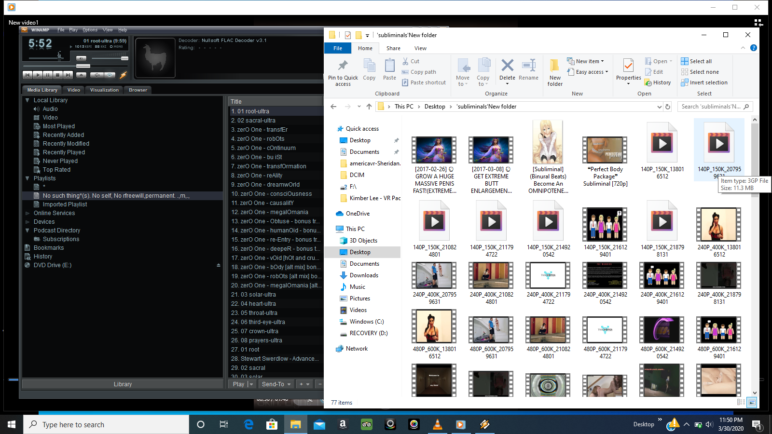The width and height of the screenshot is (772, 434).
Task: Select Most Played in Winamp library
Action: pyautogui.click(x=59, y=126)
